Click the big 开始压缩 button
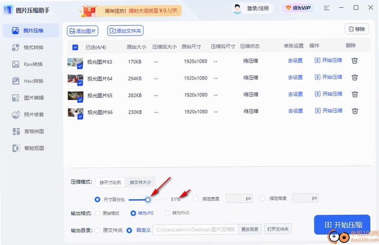This screenshot has height=245, width=379. (x=342, y=225)
